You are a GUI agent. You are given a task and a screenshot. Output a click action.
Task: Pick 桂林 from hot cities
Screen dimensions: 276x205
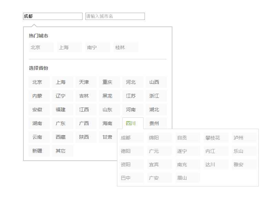click(x=126, y=47)
